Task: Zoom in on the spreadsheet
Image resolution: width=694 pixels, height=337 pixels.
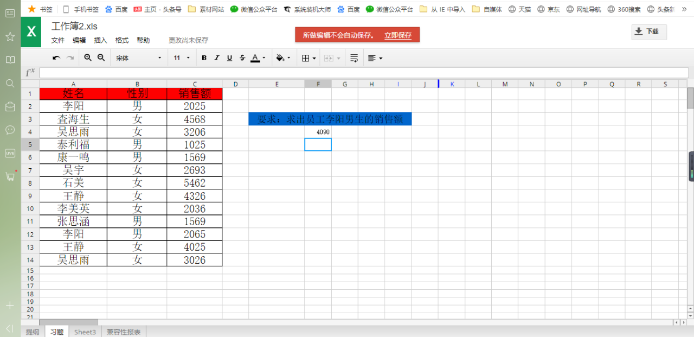Action: 88,58
